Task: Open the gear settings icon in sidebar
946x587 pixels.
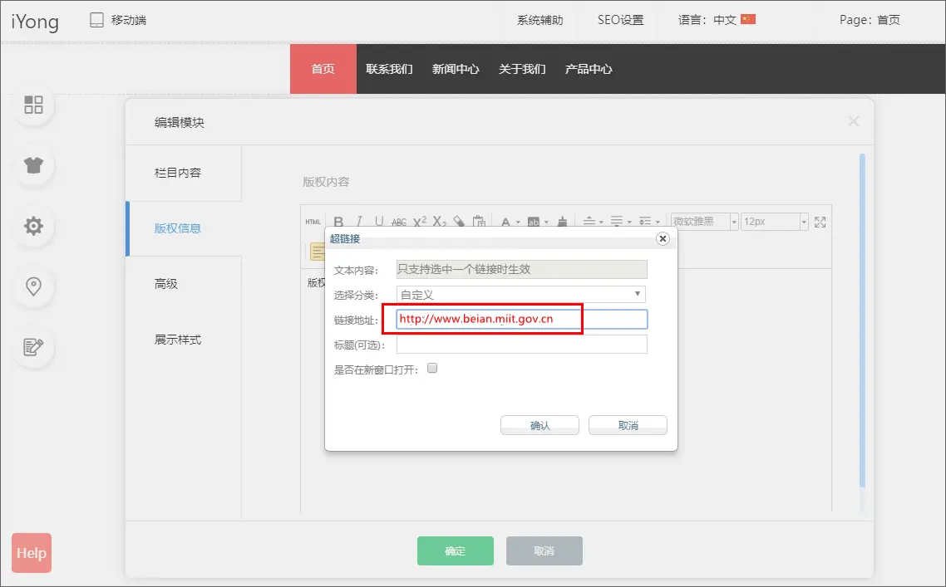Action: coord(33,226)
